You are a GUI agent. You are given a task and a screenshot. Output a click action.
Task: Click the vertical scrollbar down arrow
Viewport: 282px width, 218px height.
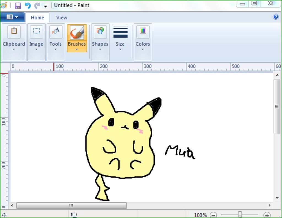point(277,198)
